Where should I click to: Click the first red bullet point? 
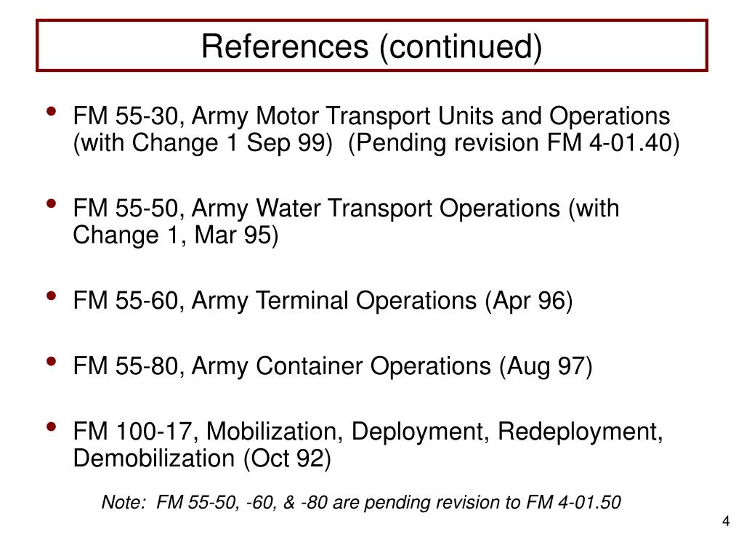coord(52,111)
